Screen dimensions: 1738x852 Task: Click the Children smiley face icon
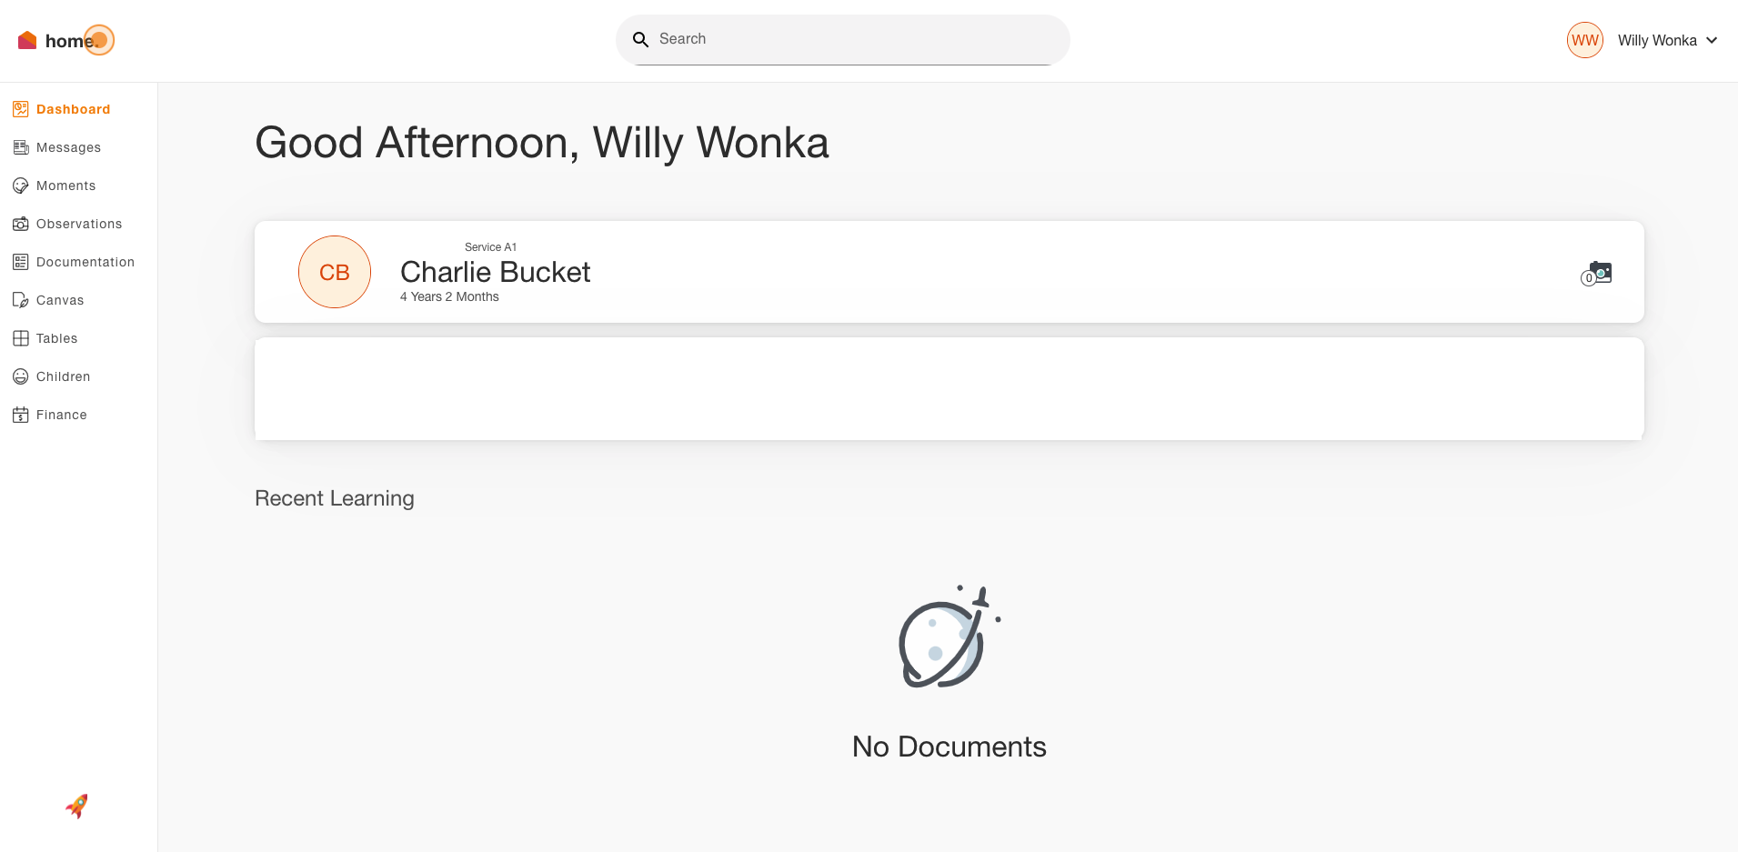pos(21,376)
